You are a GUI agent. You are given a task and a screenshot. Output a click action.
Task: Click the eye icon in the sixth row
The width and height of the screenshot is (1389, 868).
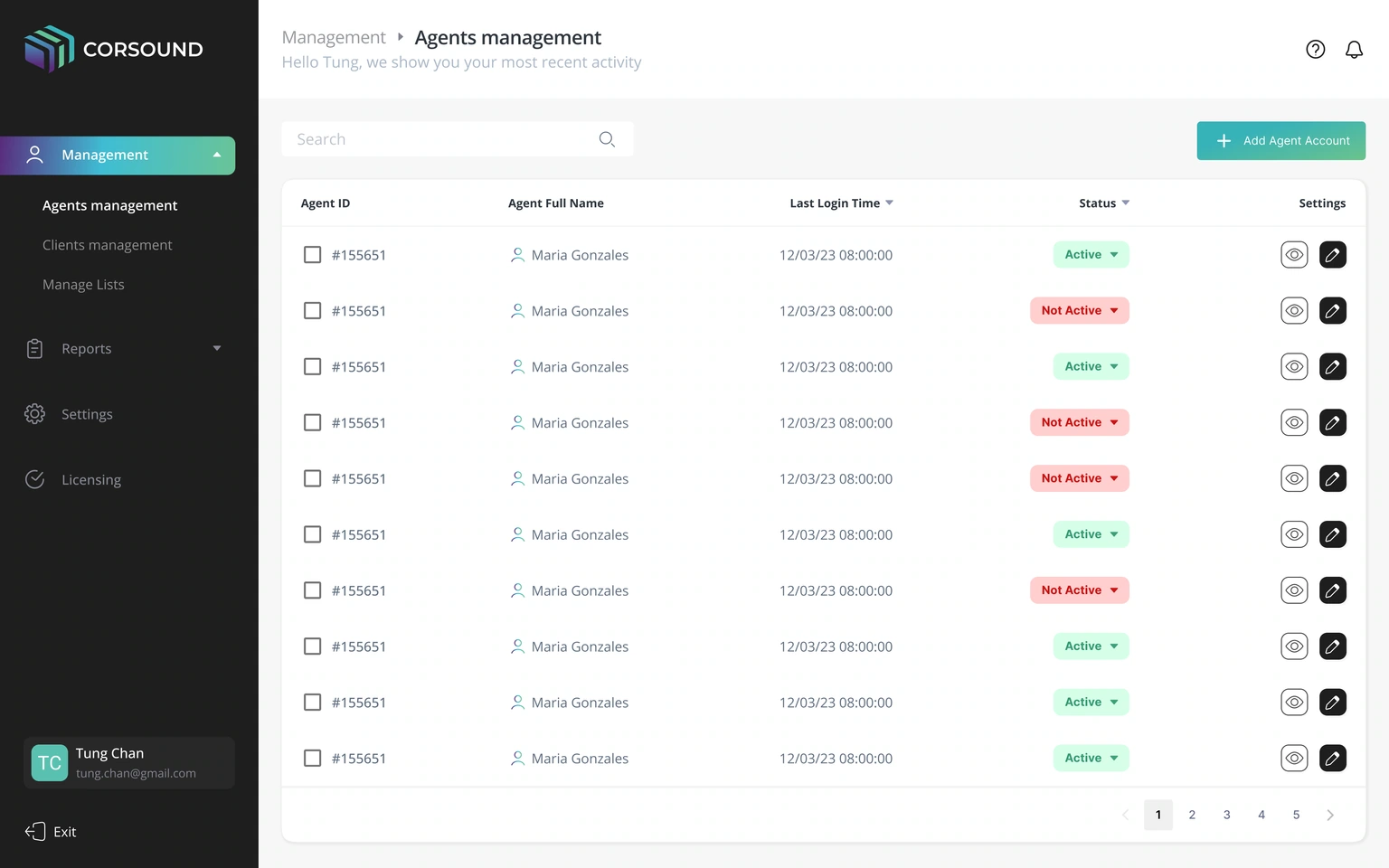tap(1295, 534)
